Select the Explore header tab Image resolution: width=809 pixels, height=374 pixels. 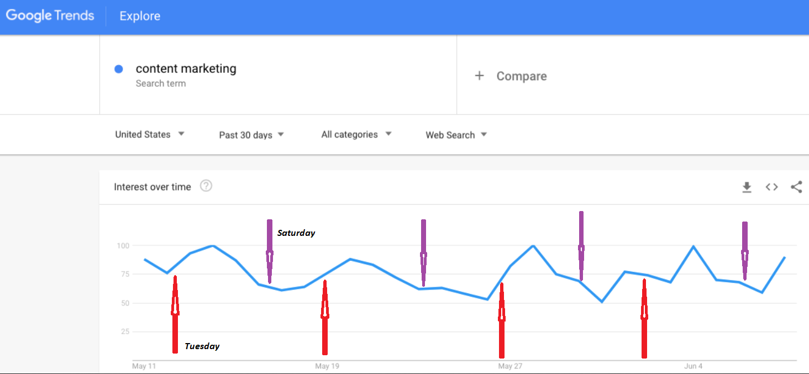click(x=140, y=16)
